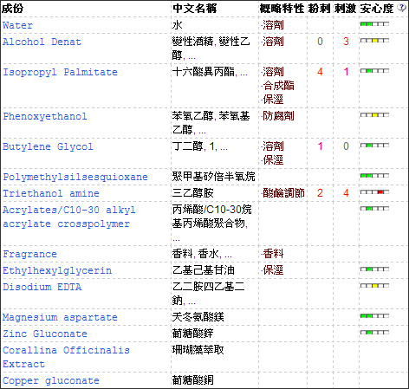
Task: Click the safety rating bar for Water
Action: click(x=374, y=24)
